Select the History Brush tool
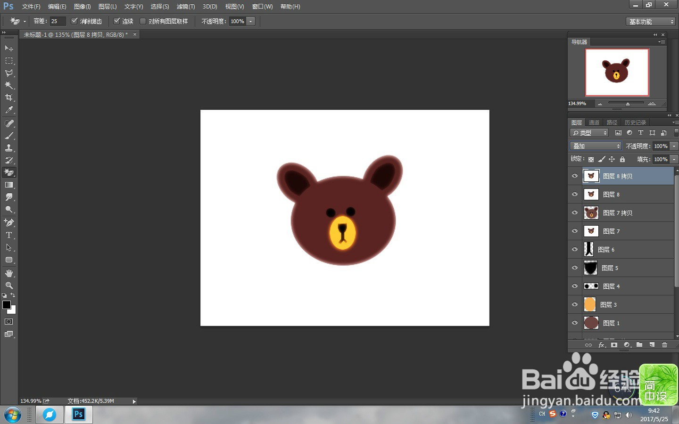The image size is (679, 424). [9, 160]
